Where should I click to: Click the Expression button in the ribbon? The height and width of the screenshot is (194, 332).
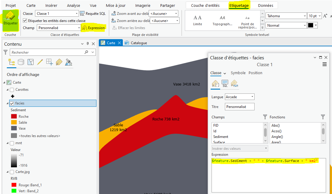(93, 28)
